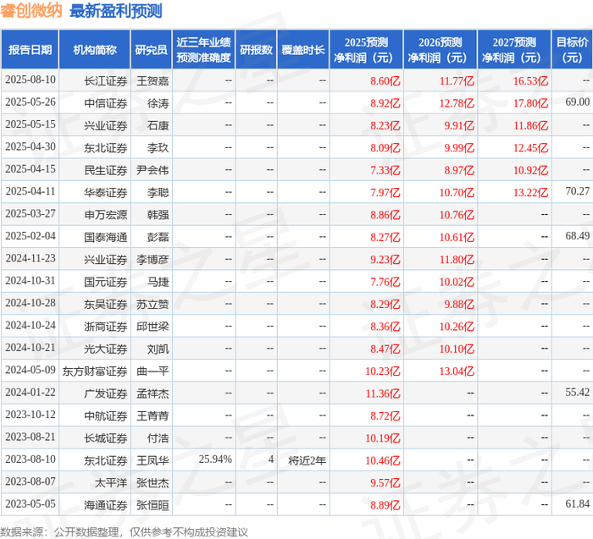
Task: Select researcher 王贺嘉
Action: tap(152, 81)
